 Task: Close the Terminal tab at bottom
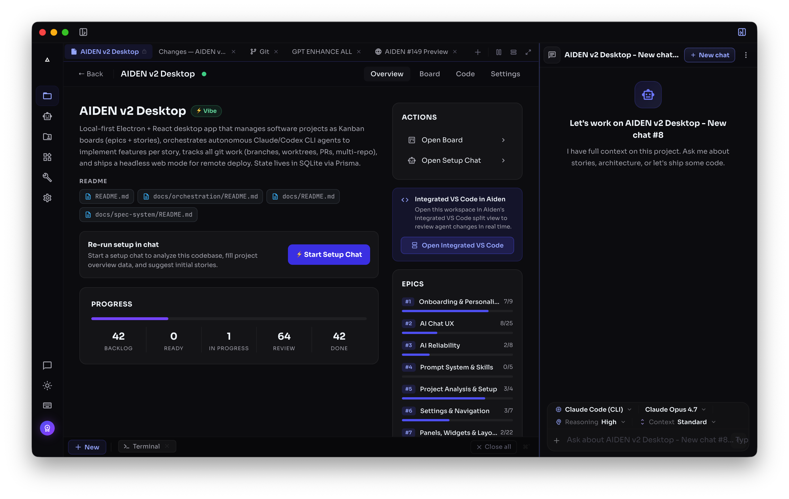(167, 446)
